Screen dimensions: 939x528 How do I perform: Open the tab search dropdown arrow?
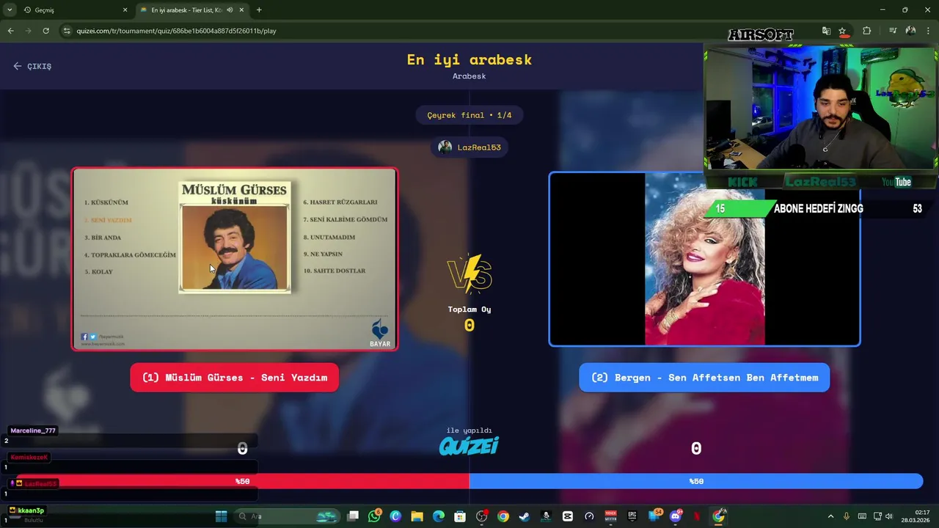(x=9, y=10)
